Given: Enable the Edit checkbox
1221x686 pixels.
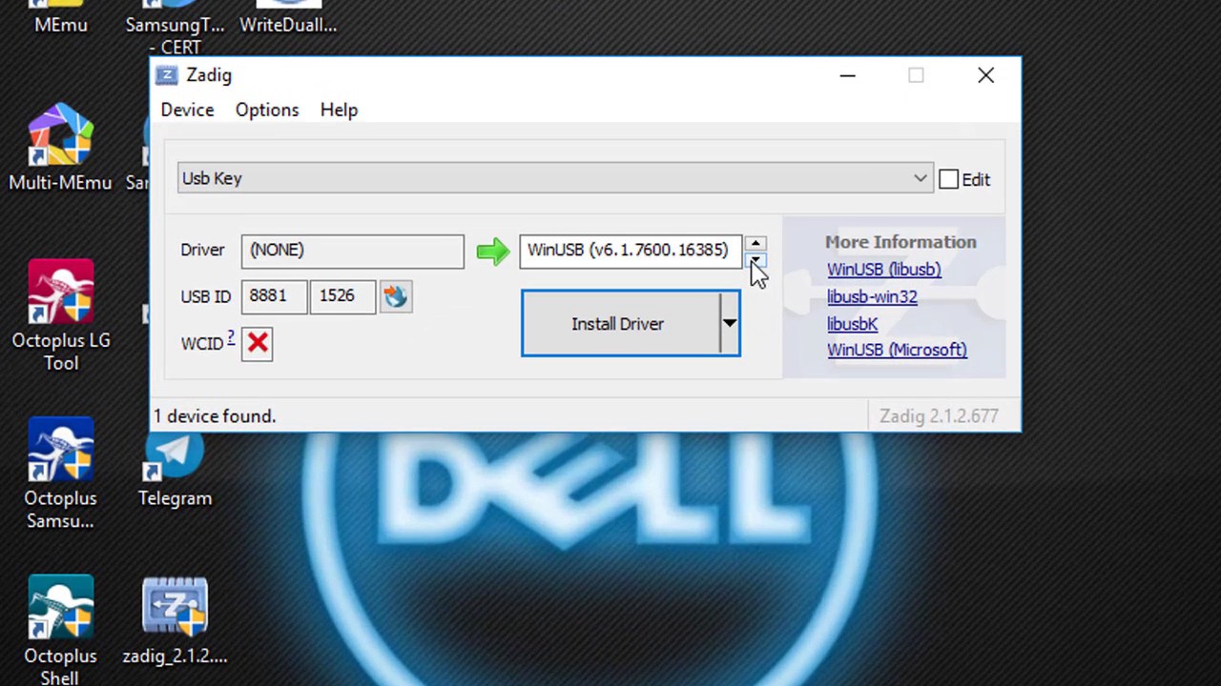Looking at the screenshot, I should click(x=948, y=179).
